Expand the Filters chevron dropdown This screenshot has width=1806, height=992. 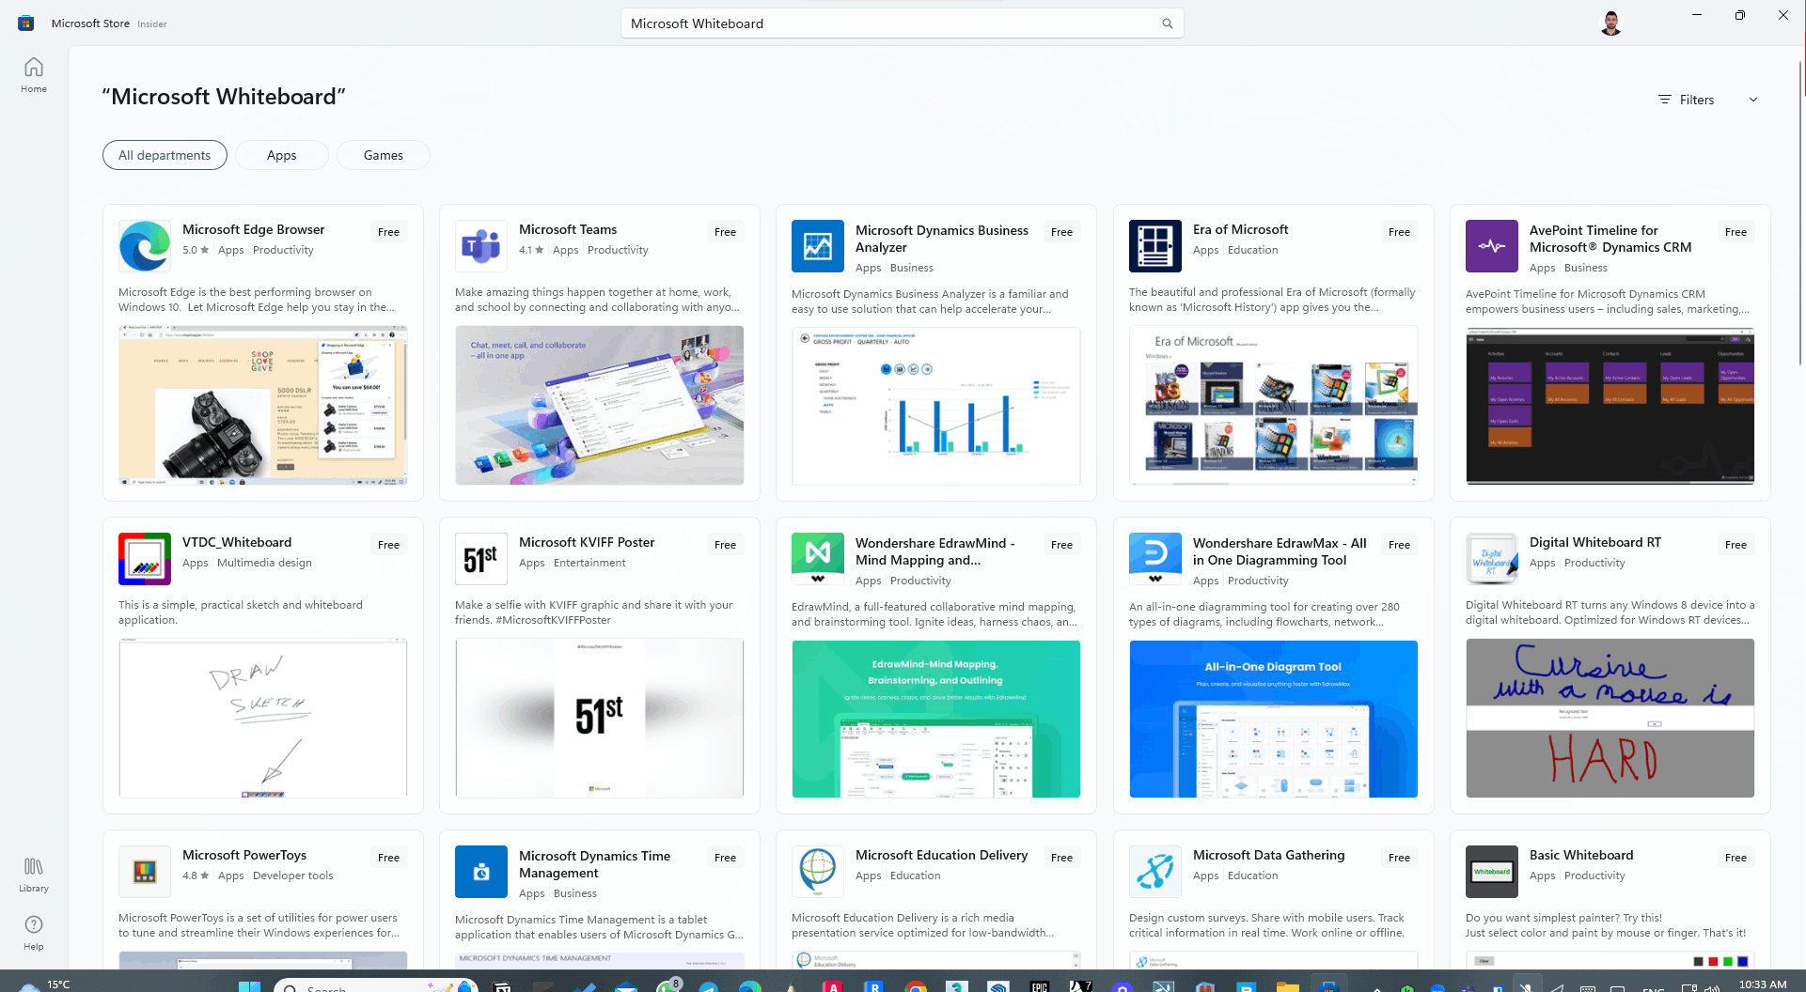[x=1753, y=100]
